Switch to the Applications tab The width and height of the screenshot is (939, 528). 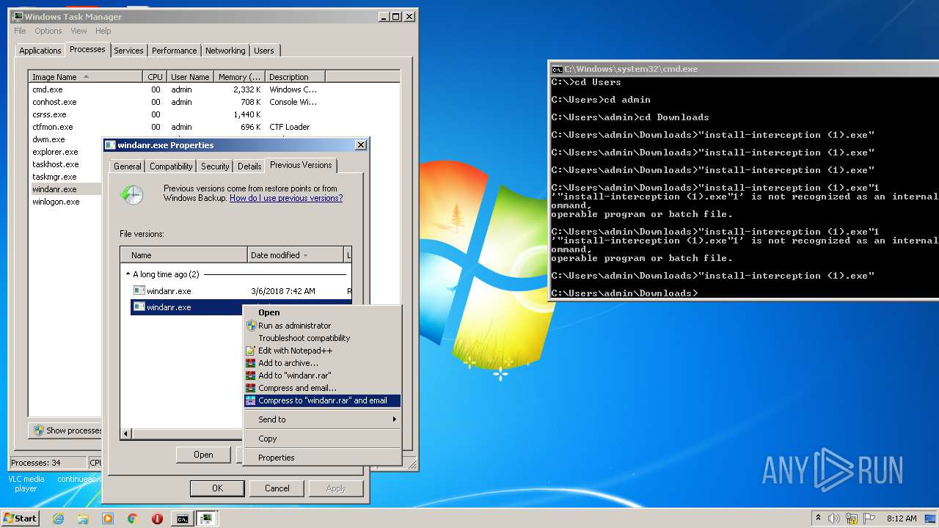point(40,51)
